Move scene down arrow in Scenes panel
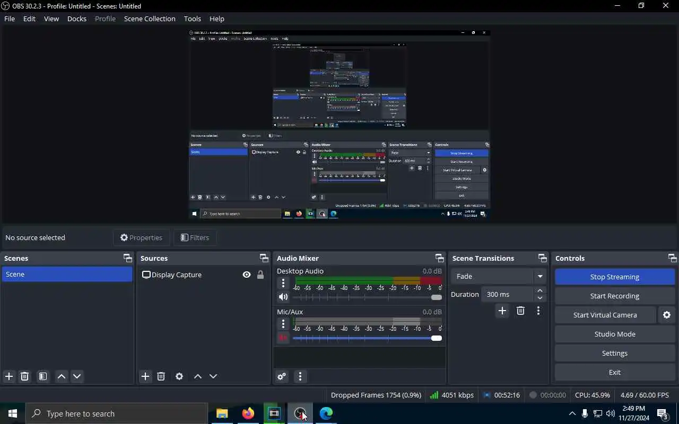Viewport: 679px width, 424px height. pyautogui.click(x=77, y=376)
